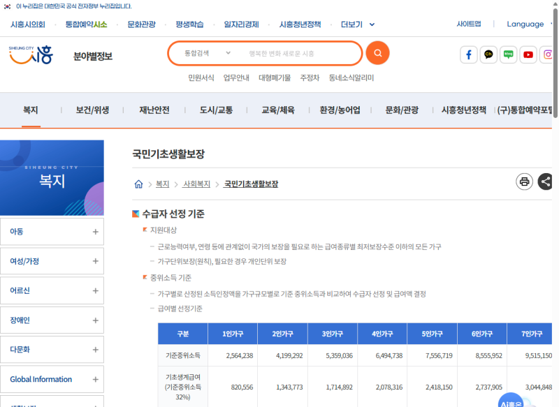Click the 복지 sidebar banner image
The image size is (559, 407).
click(x=52, y=178)
